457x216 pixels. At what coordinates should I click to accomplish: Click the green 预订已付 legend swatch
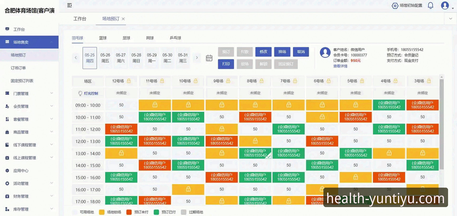[156, 212]
